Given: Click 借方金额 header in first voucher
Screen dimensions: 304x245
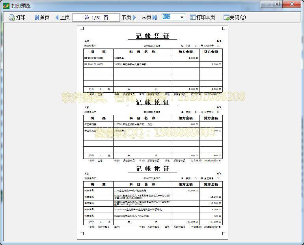Looking at the screenshot, I should (x=185, y=52).
